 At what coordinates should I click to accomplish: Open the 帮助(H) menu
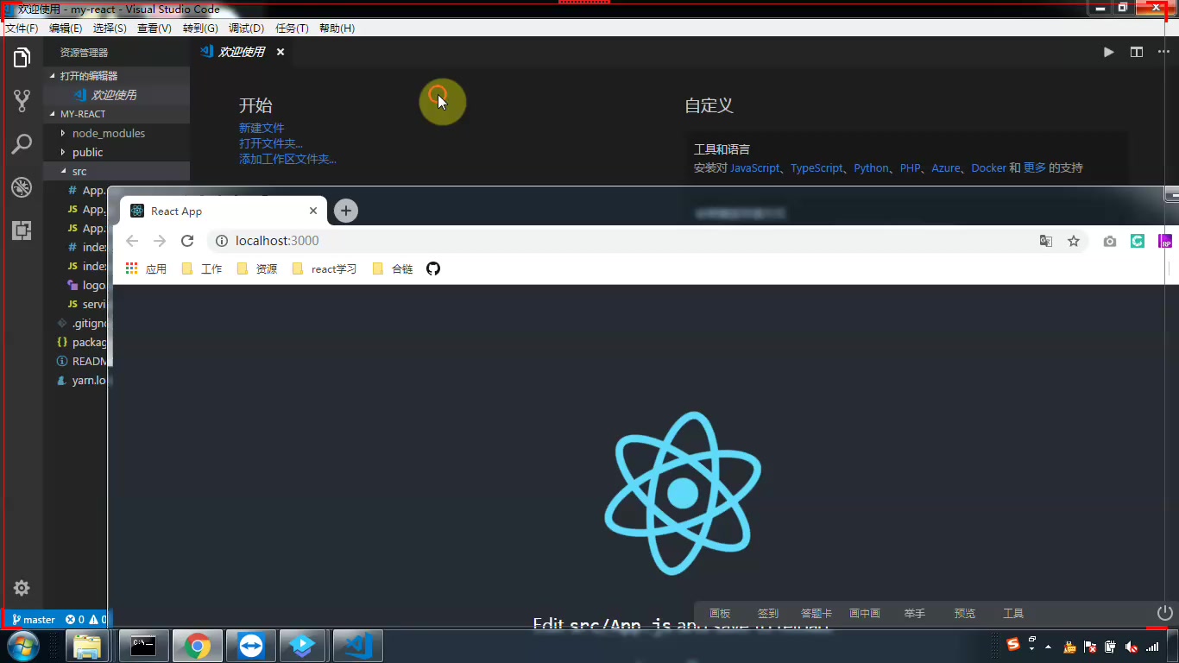click(x=337, y=28)
